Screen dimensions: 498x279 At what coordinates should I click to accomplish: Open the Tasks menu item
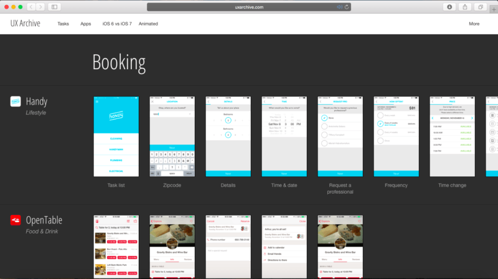pyautogui.click(x=63, y=24)
